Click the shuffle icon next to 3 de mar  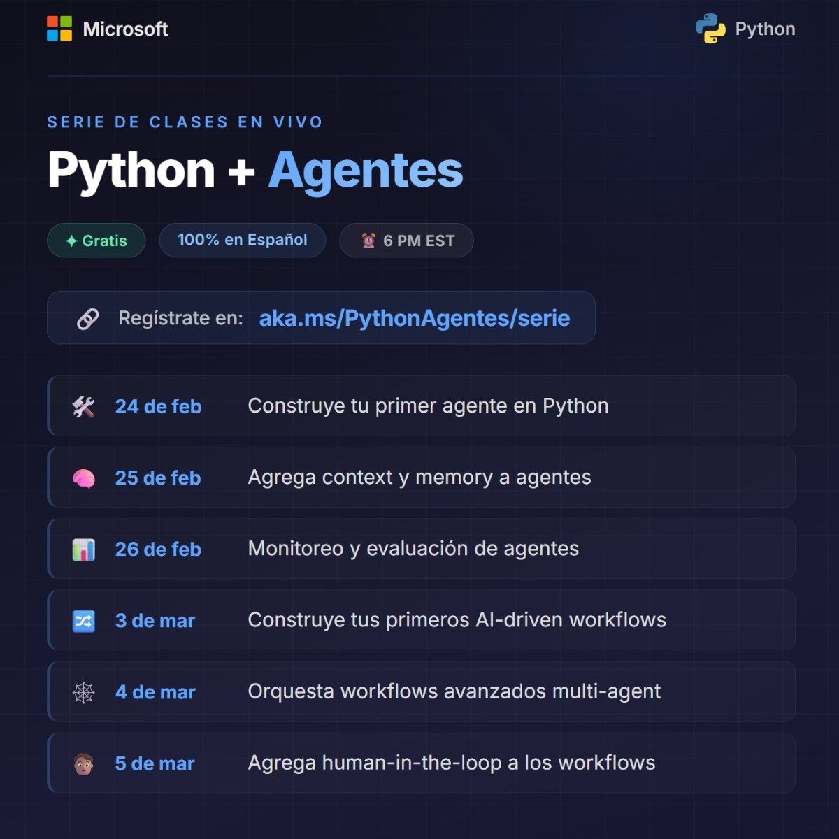pyautogui.click(x=84, y=620)
